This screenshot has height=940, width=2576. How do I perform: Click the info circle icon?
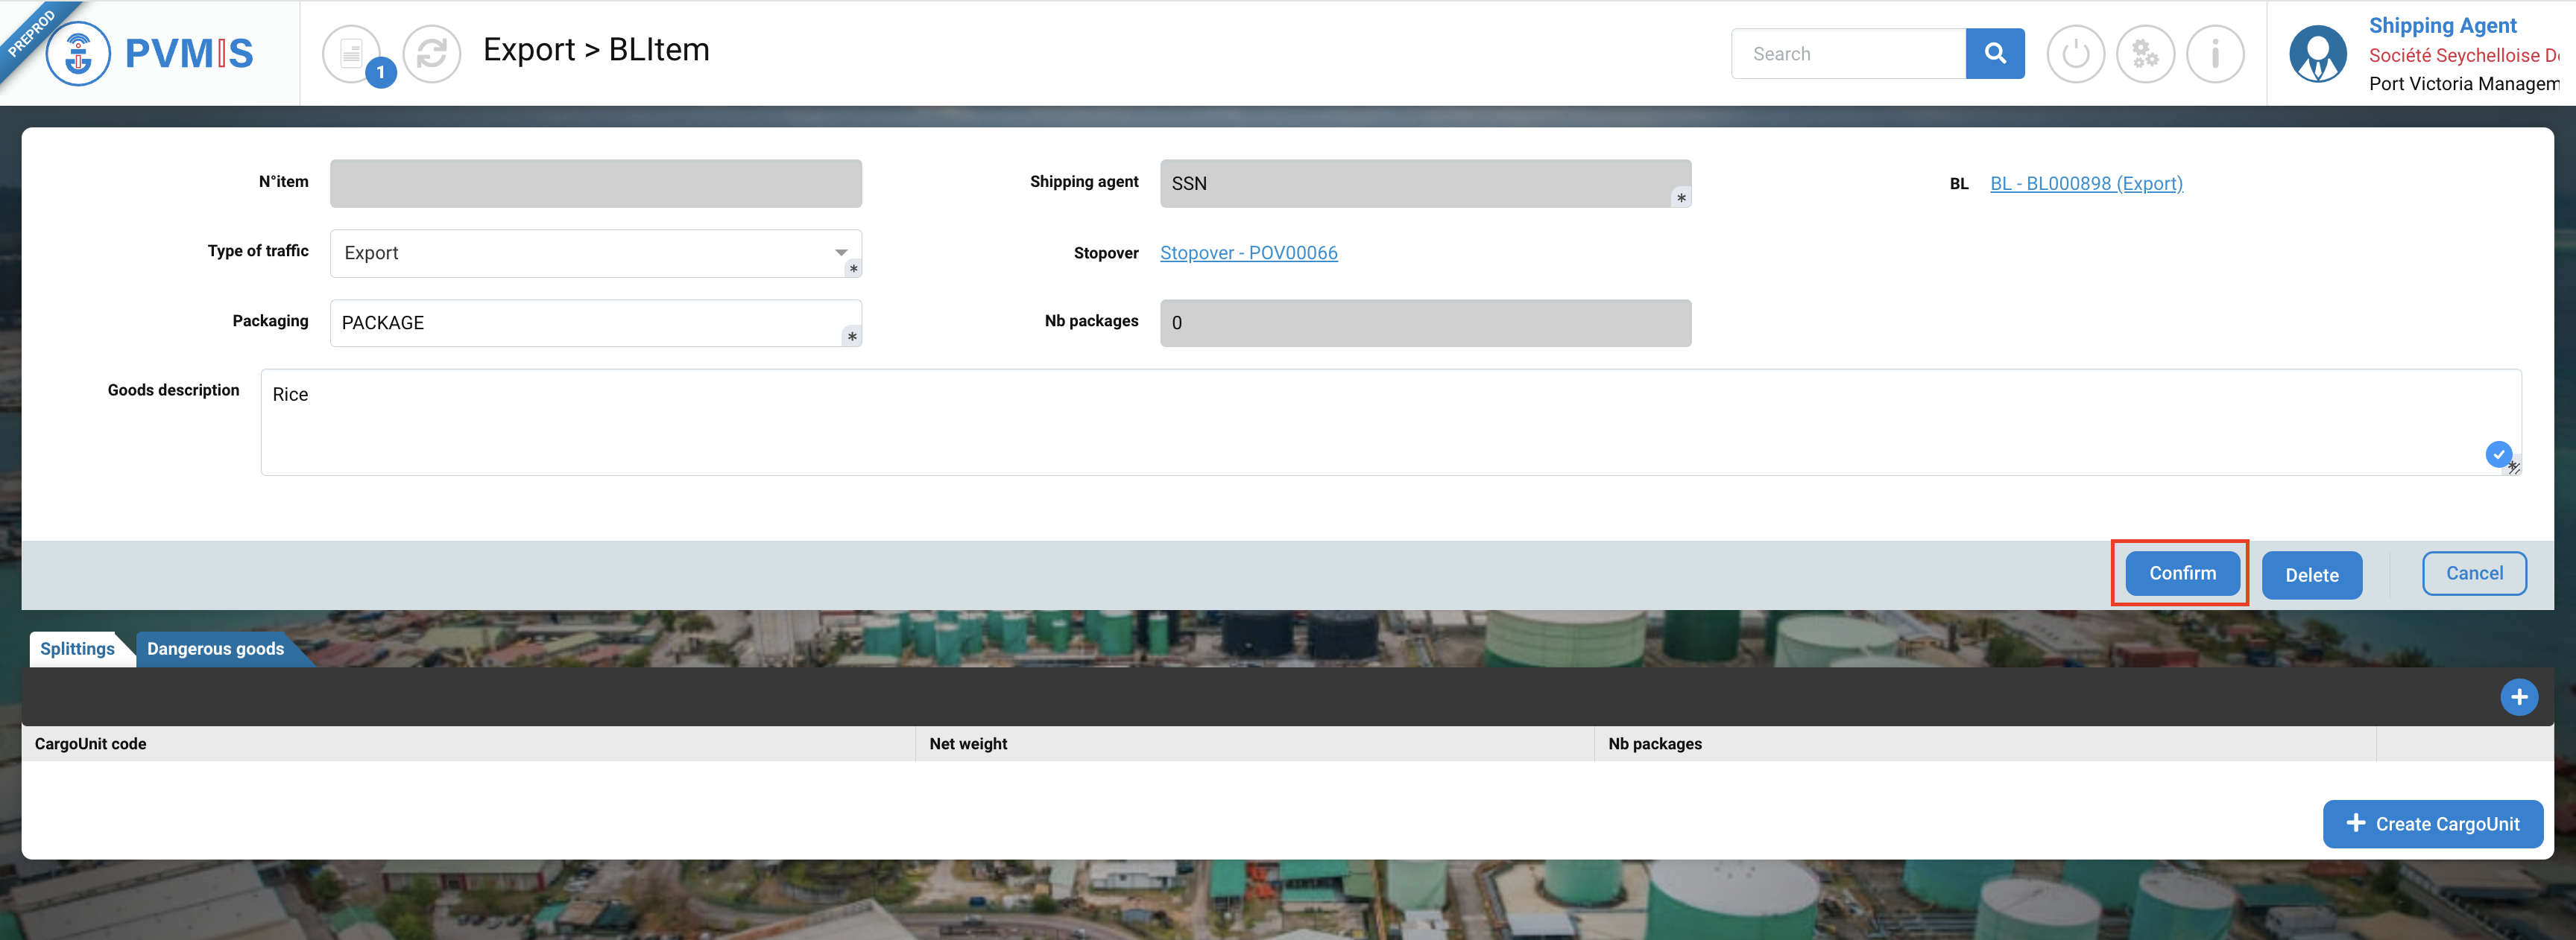coord(2215,54)
